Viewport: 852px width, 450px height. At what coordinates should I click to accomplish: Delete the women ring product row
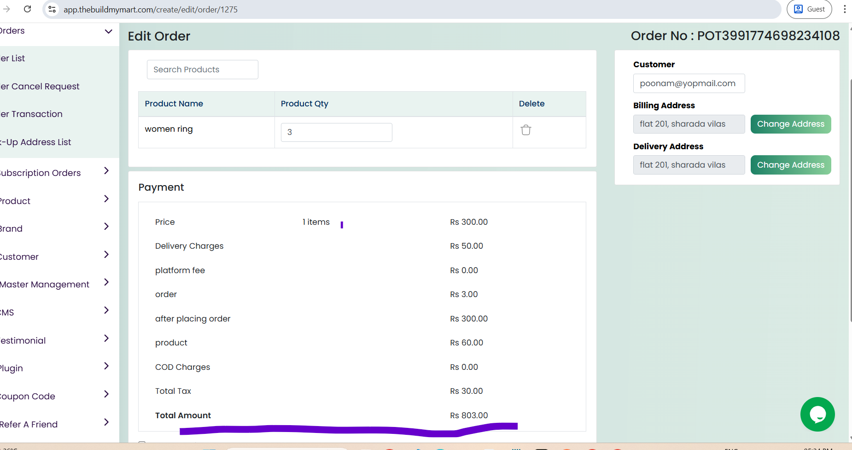(x=525, y=130)
